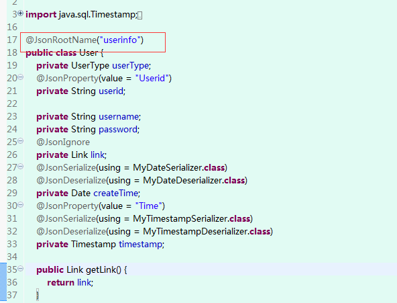Click line number 17 in the gutter

pos(12,40)
